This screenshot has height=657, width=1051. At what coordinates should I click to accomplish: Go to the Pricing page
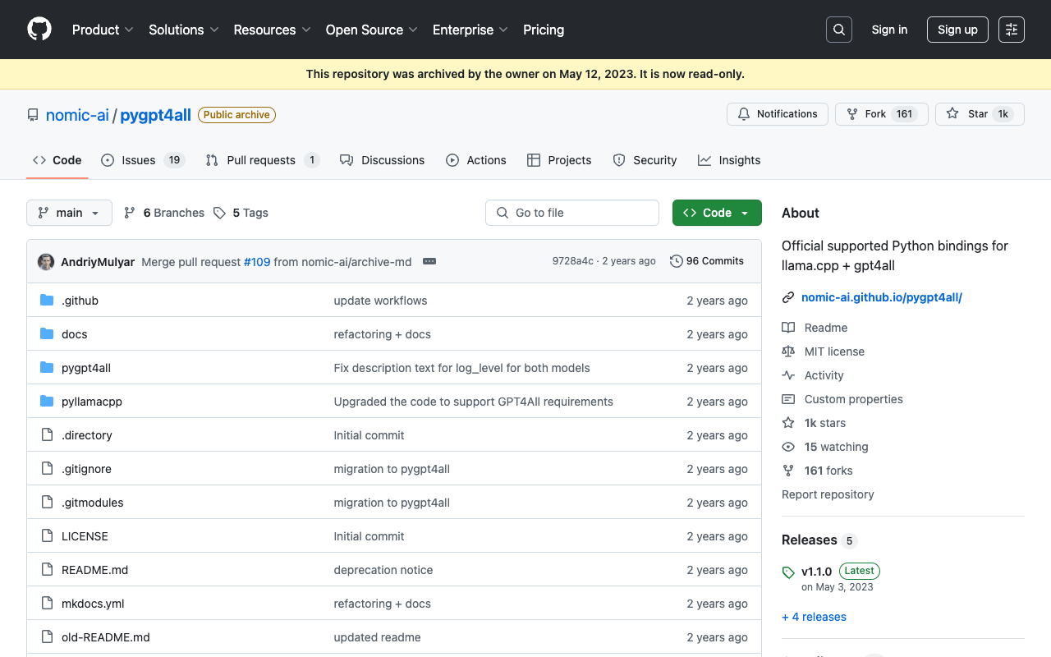[544, 30]
